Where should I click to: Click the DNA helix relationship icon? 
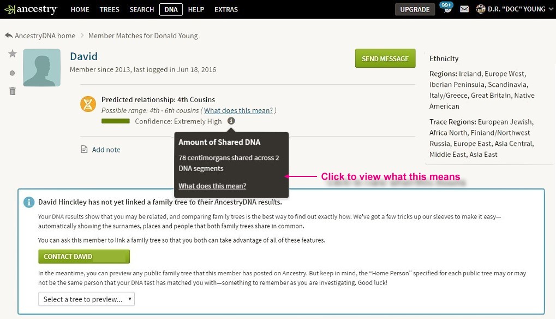click(x=88, y=104)
